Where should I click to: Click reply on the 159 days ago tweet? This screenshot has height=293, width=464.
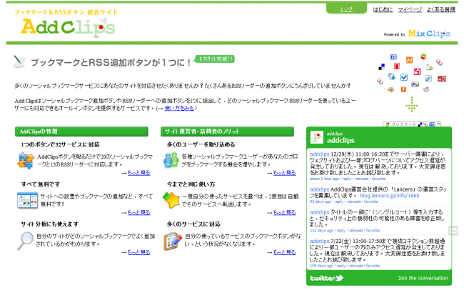click(341, 266)
